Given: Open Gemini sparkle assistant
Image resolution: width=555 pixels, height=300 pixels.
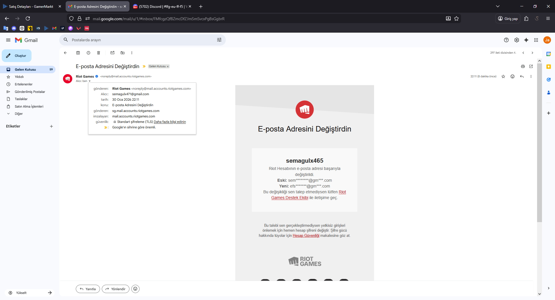Looking at the screenshot, I should [x=526, y=40].
